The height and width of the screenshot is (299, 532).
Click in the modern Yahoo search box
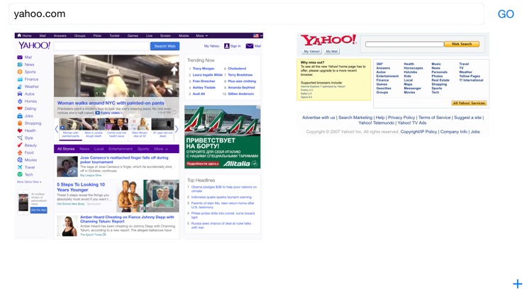tap(101, 46)
